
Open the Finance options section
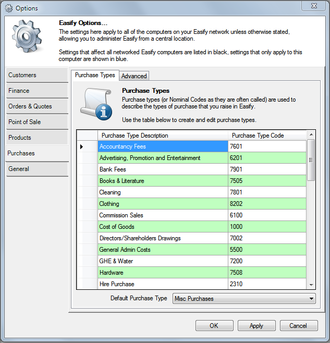coord(37,91)
